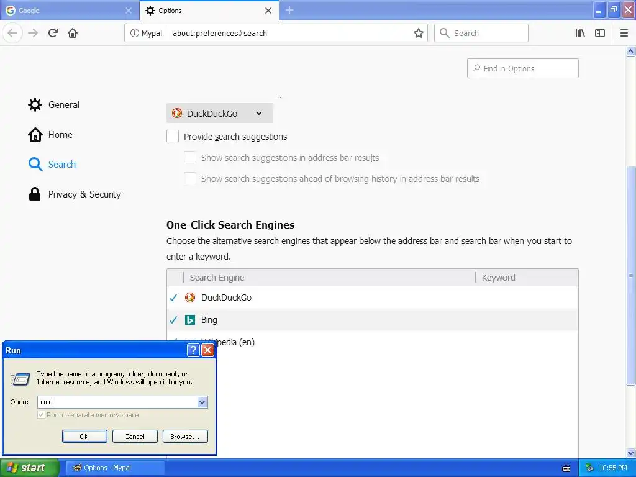Click the Bing logo icon in list
The width and height of the screenshot is (636, 477).
point(190,320)
